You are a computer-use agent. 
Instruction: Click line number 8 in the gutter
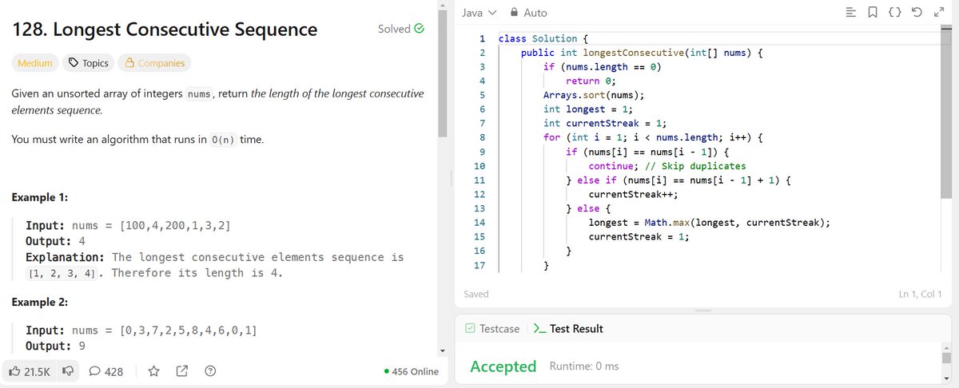tap(482, 137)
